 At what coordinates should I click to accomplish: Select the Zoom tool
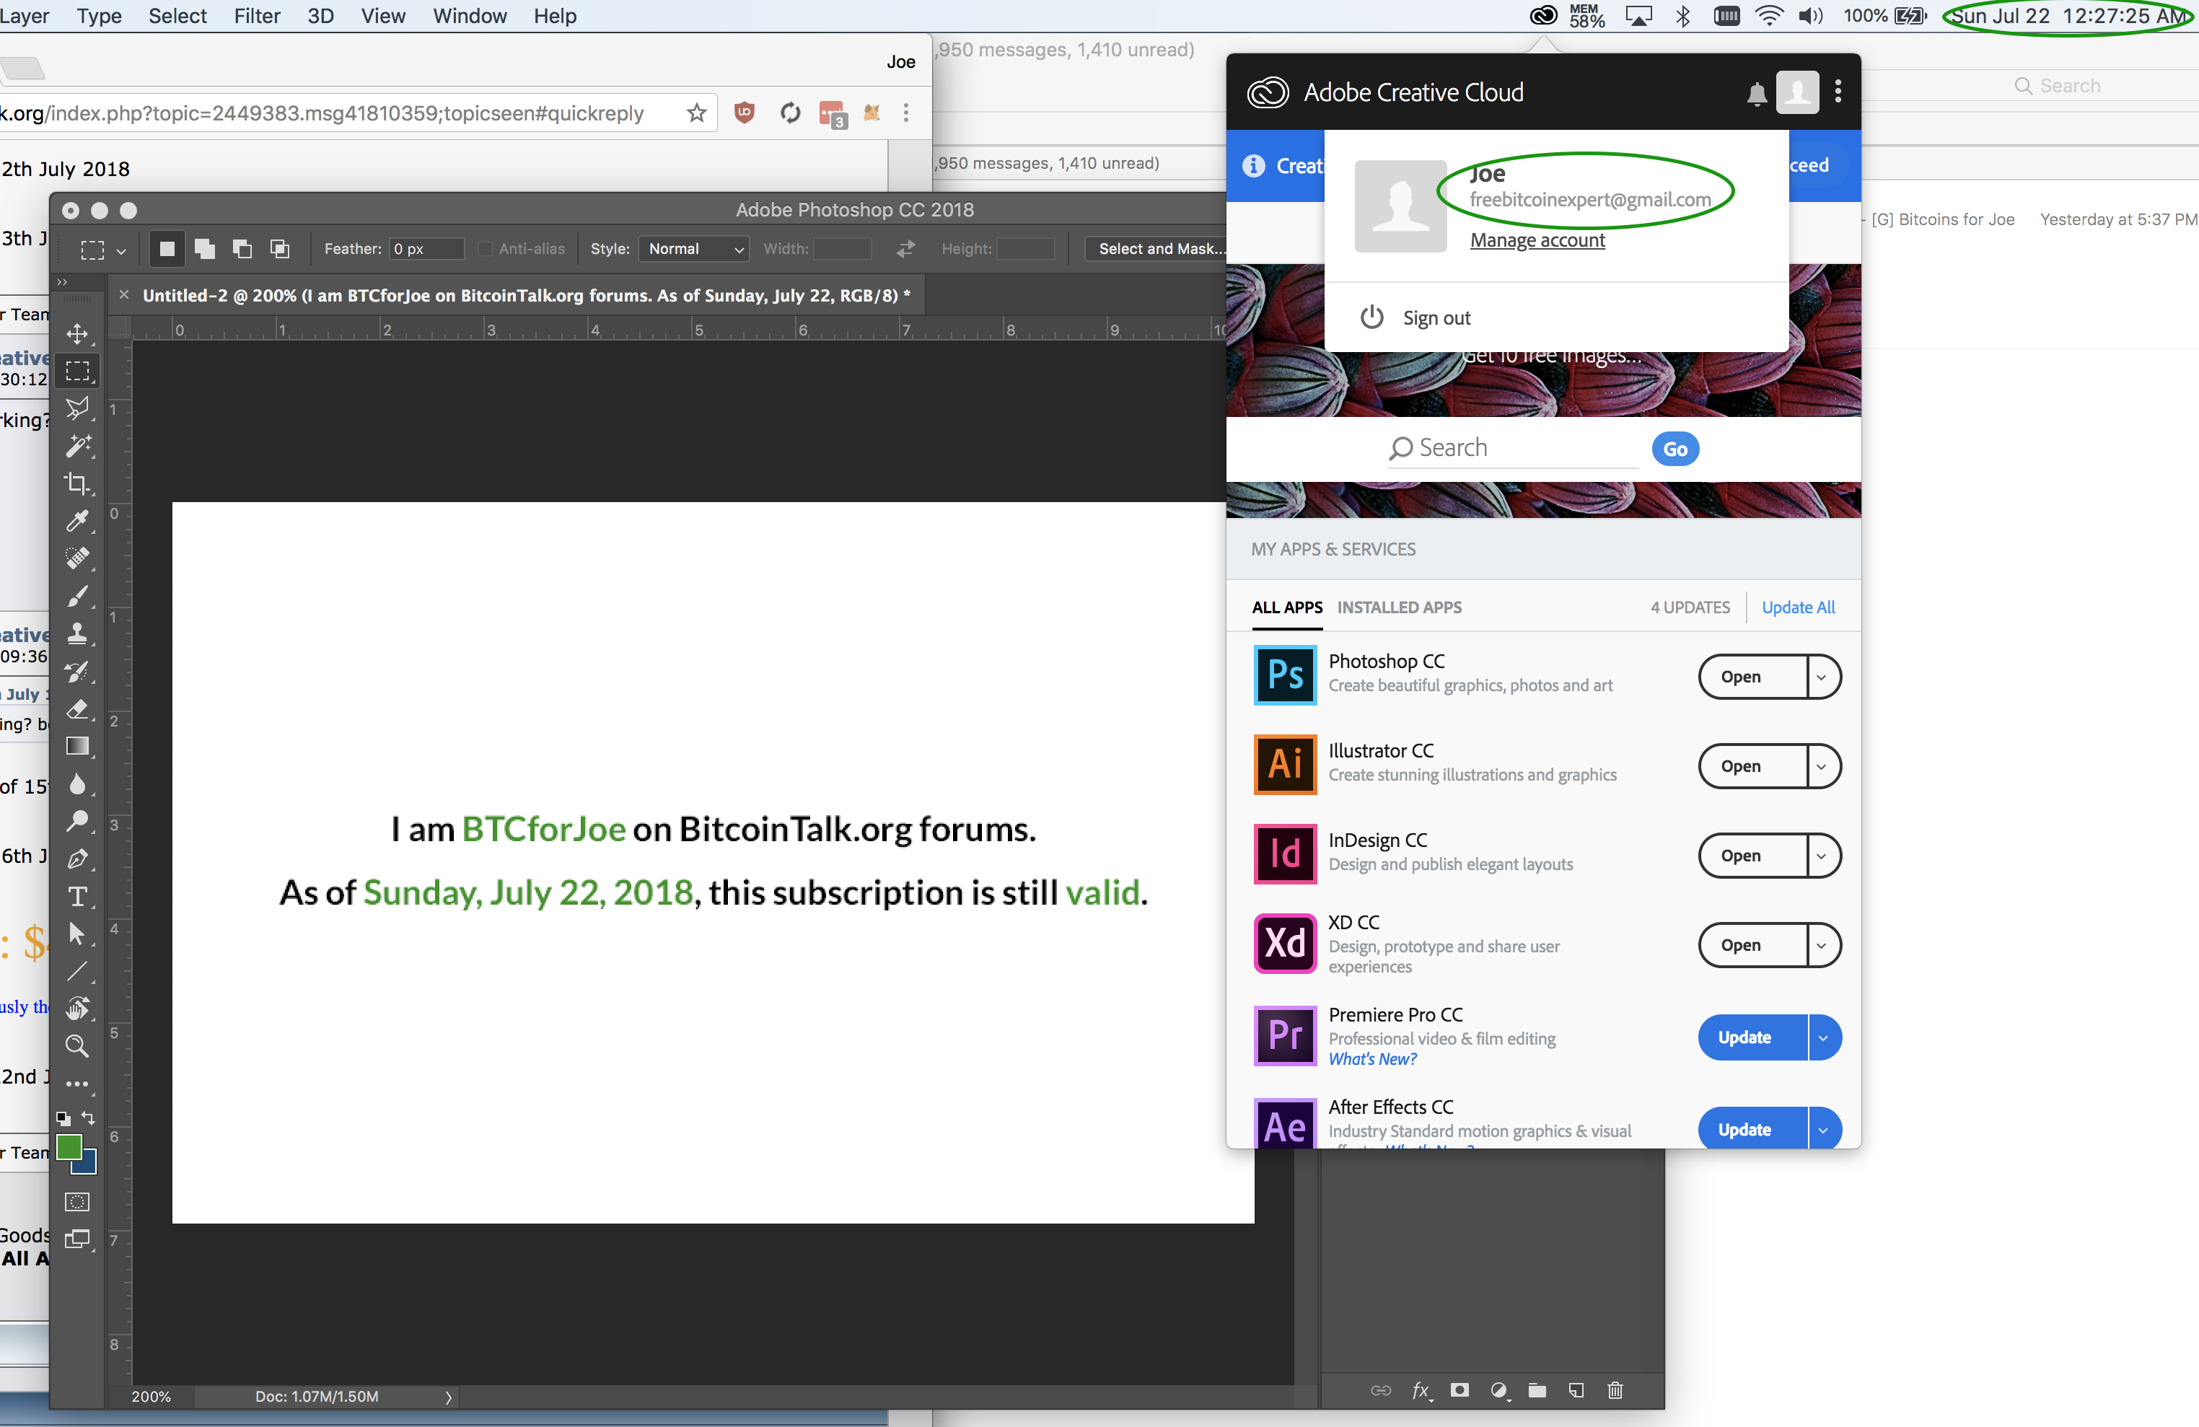point(78,1047)
